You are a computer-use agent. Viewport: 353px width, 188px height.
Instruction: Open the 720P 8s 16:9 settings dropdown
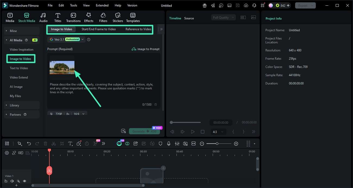[67, 113]
